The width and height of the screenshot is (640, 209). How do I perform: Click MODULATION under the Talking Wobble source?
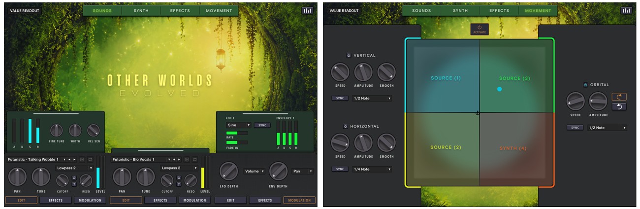click(x=90, y=200)
